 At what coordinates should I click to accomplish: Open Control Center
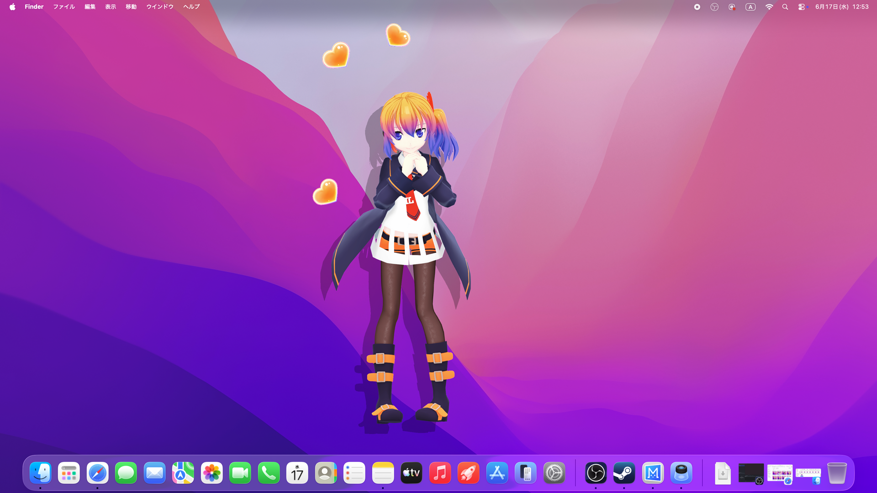click(x=802, y=7)
